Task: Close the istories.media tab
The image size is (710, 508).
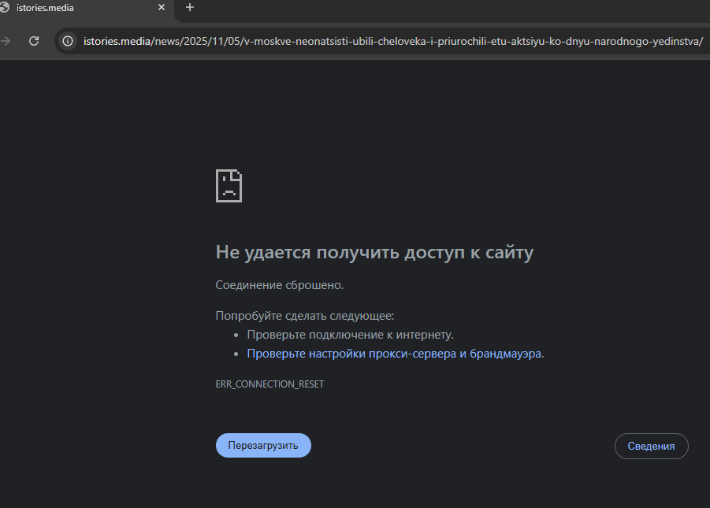Action: (162, 7)
